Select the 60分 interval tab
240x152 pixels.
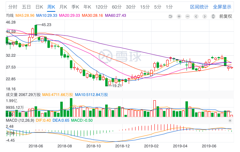117,7
